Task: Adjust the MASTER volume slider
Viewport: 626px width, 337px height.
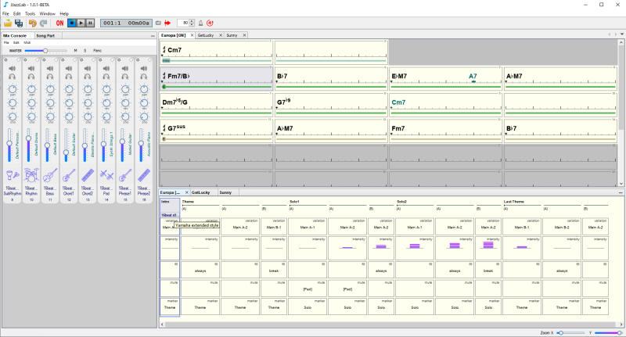Action: [45, 50]
